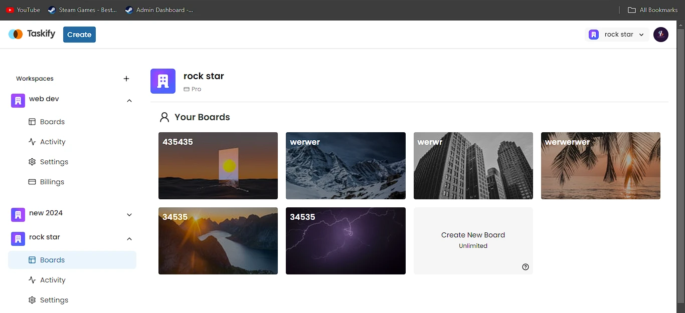This screenshot has height=313, width=685.
Task: Click the large rock star workspace logo
Action: [x=163, y=81]
